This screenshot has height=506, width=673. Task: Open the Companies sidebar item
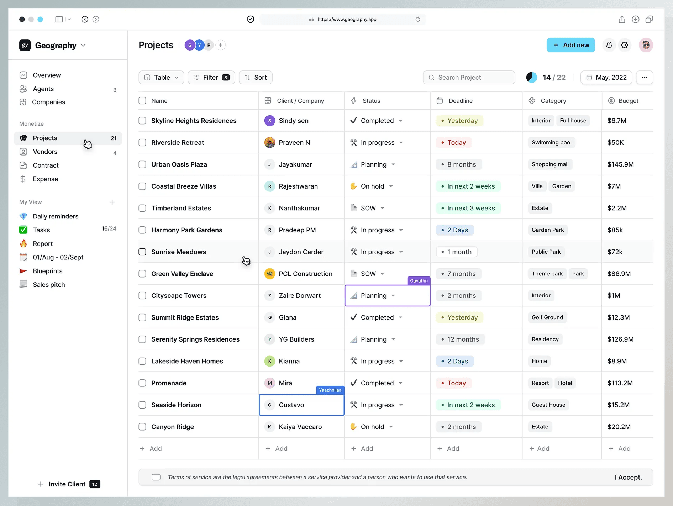click(48, 102)
